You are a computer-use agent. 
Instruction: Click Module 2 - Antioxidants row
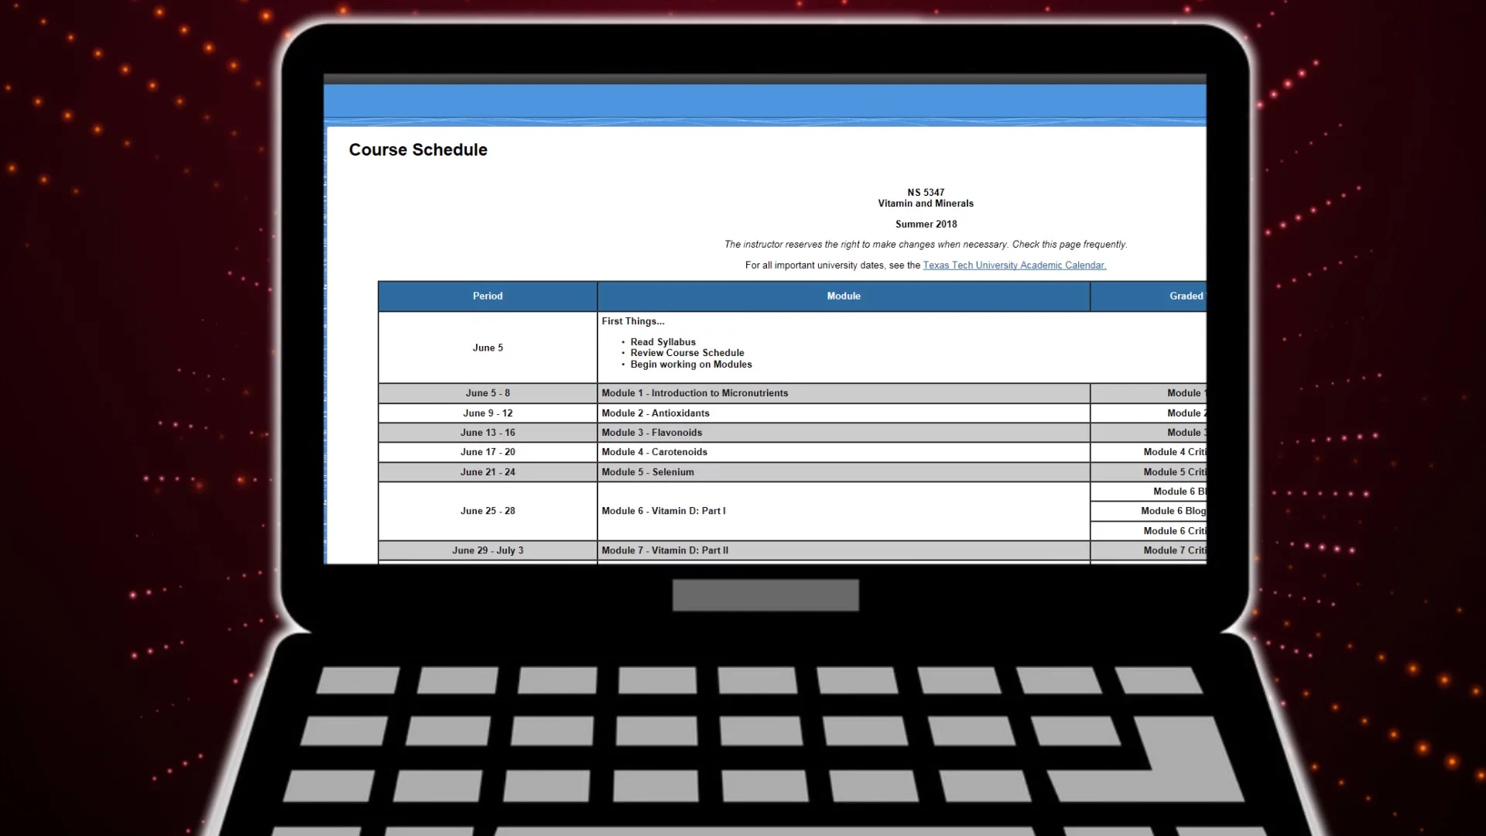point(655,413)
